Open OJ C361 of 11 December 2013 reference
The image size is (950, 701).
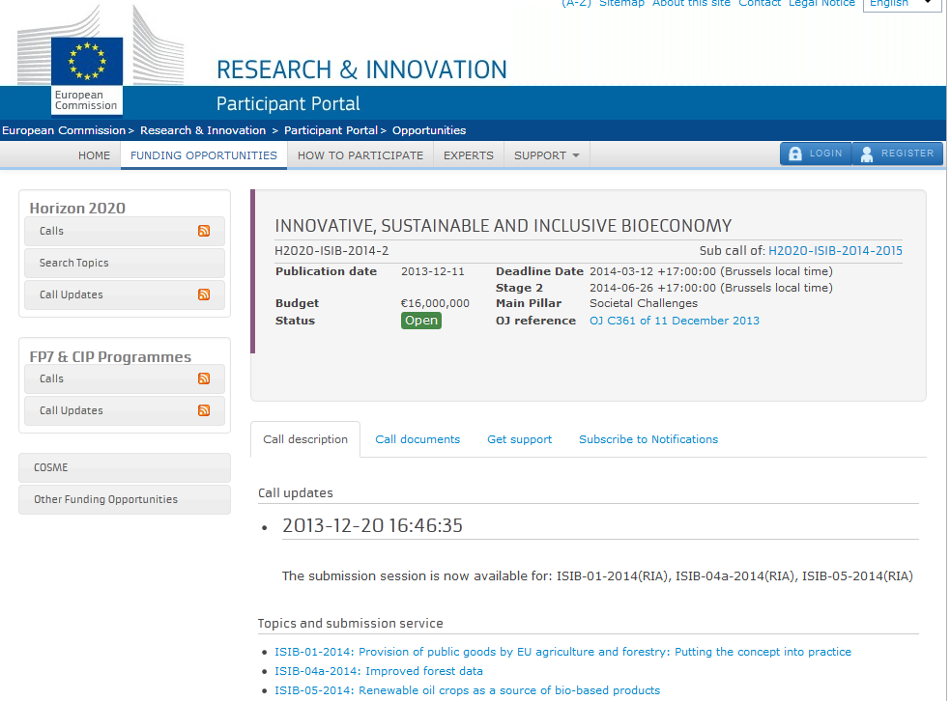(675, 321)
